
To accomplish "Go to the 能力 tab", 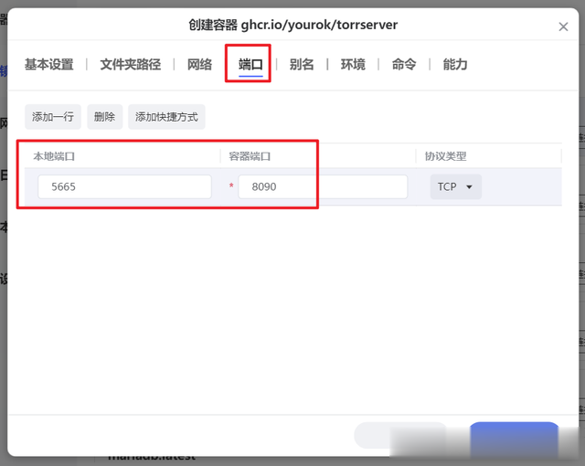I will 455,65.
